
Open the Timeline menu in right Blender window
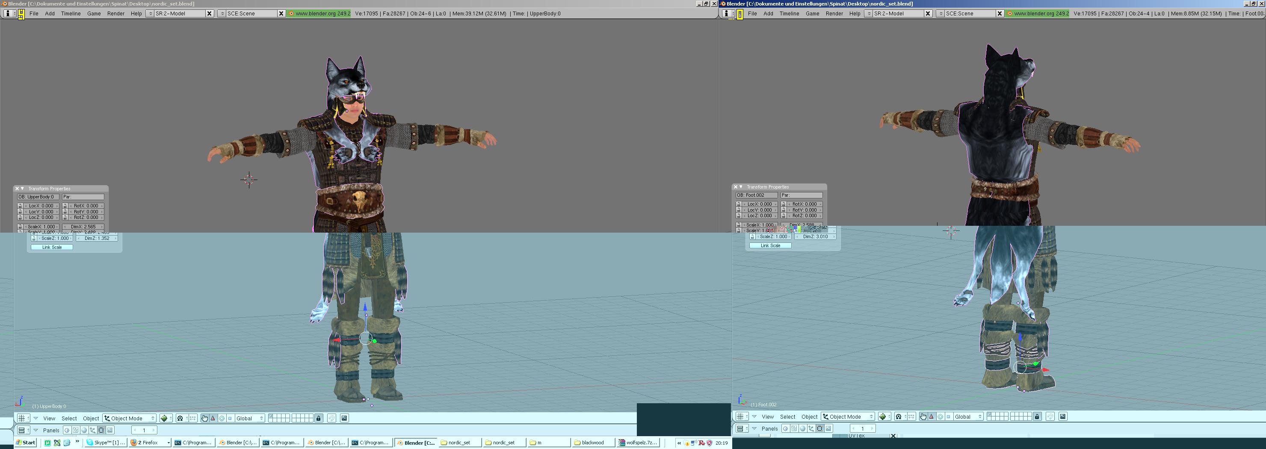coord(789,14)
